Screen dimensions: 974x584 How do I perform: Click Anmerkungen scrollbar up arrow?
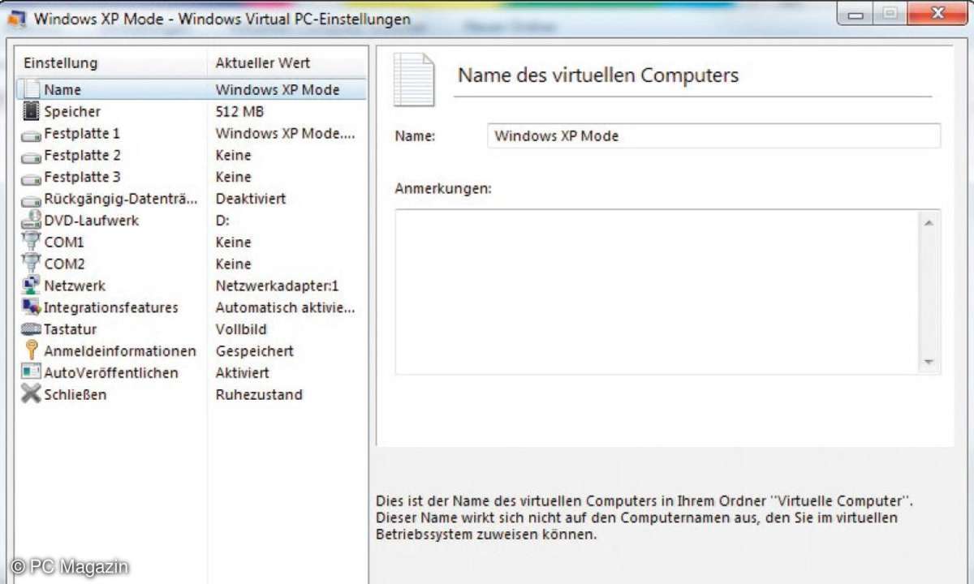click(x=929, y=222)
